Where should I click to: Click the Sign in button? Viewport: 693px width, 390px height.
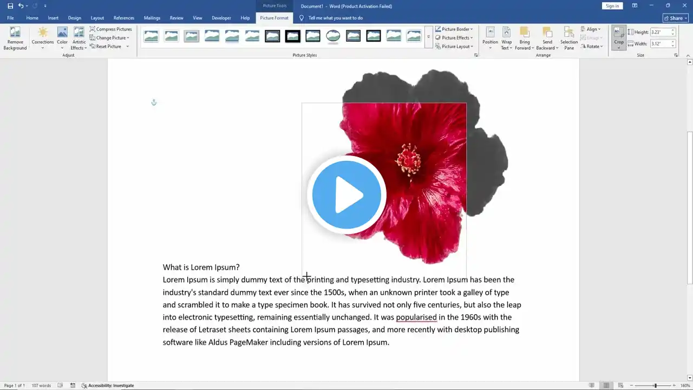click(x=612, y=6)
